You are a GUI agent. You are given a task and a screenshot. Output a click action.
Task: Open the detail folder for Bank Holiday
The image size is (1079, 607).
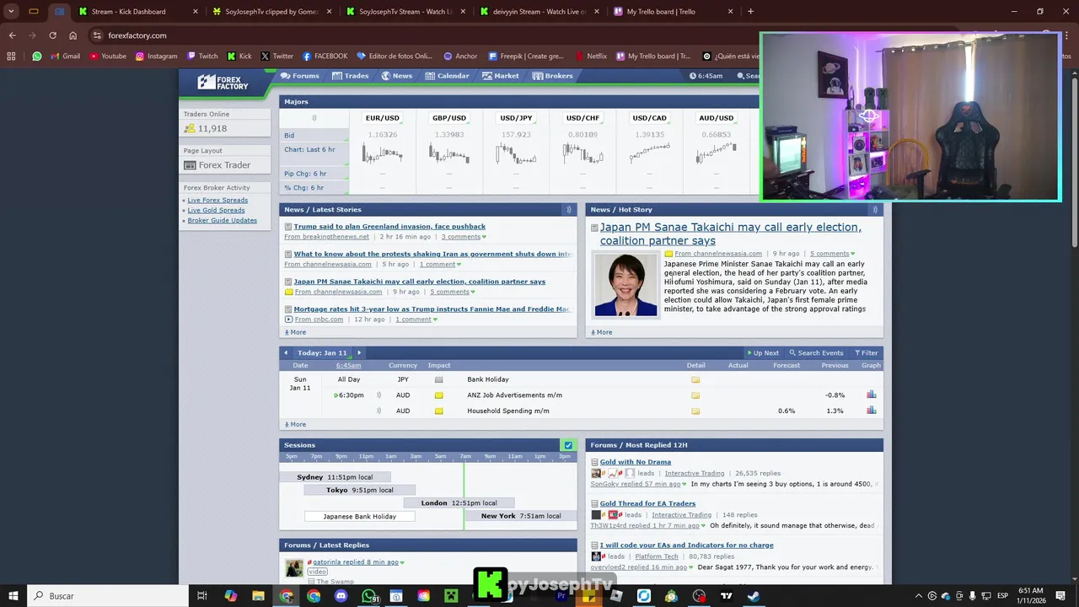point(695,379)
